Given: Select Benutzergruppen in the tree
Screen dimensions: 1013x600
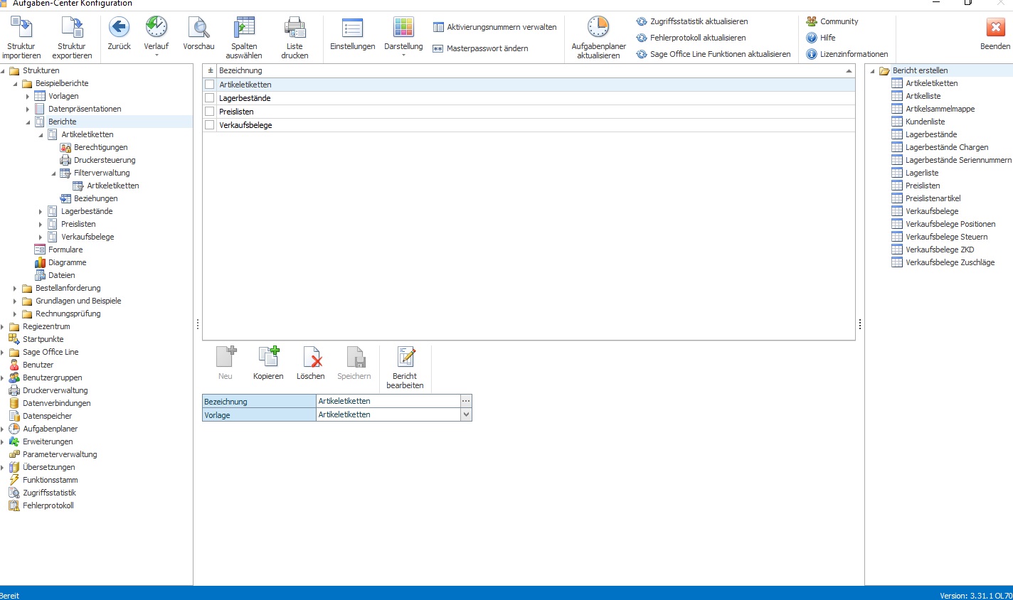Looking at the screenshot, I should coord(53,377).
